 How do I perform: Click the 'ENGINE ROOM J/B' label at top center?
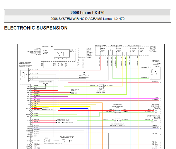89,50
